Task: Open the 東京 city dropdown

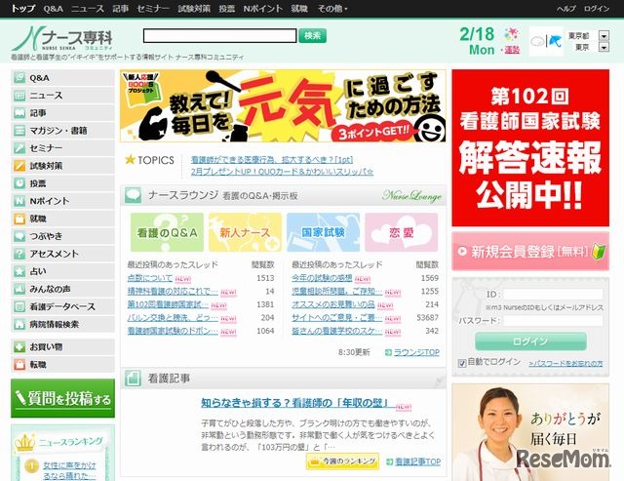Action: point(604,48)
